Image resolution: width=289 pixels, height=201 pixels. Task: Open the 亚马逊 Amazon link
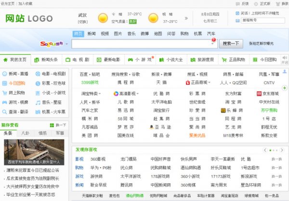pyautogui.click(x=160, y=127)
